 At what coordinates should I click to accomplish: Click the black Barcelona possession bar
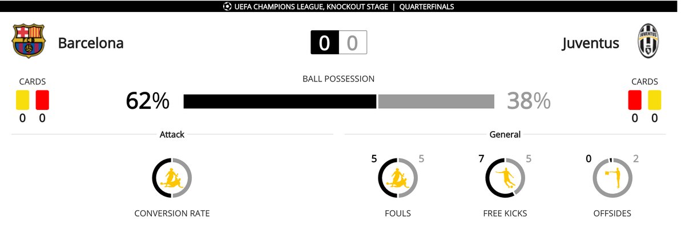(280, 101)
